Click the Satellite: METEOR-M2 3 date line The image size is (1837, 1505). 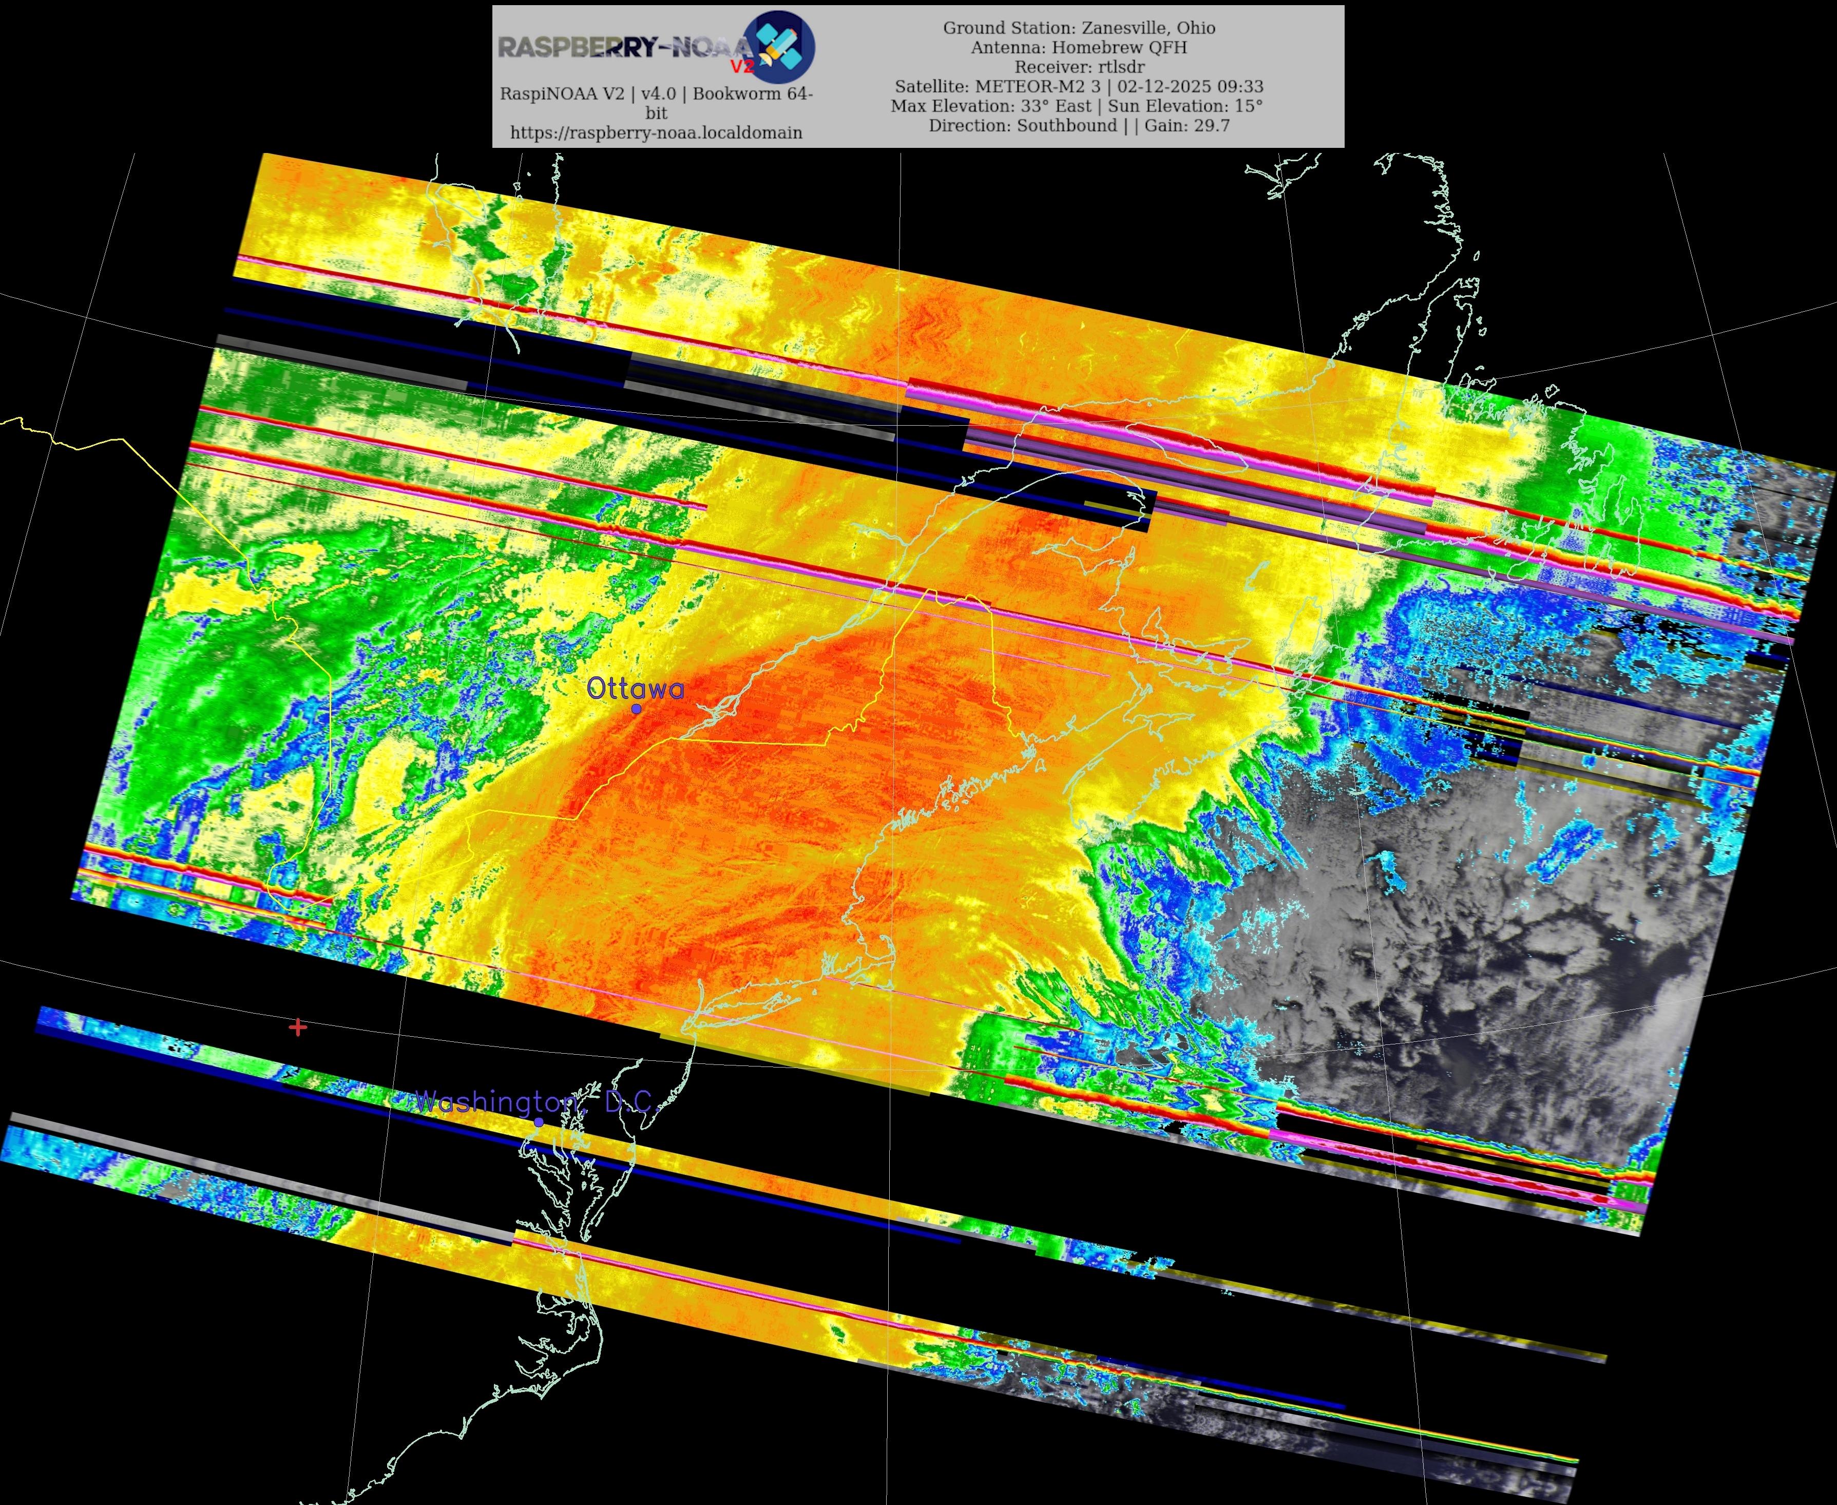point(1079,87)
